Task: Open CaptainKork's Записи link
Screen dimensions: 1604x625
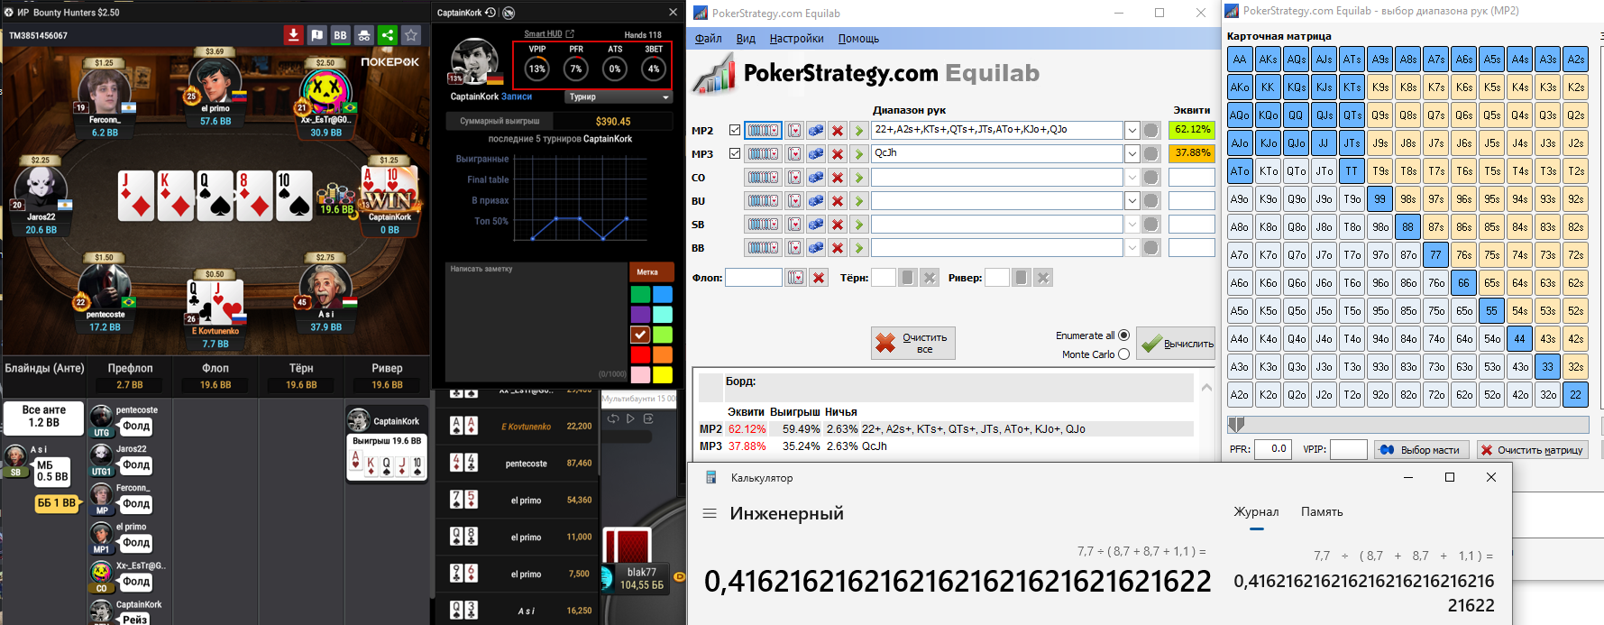Action: pos(517,97)
